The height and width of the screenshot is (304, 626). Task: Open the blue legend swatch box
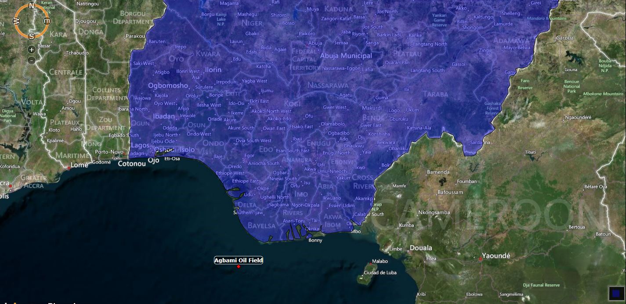click(x=615, y=293)
